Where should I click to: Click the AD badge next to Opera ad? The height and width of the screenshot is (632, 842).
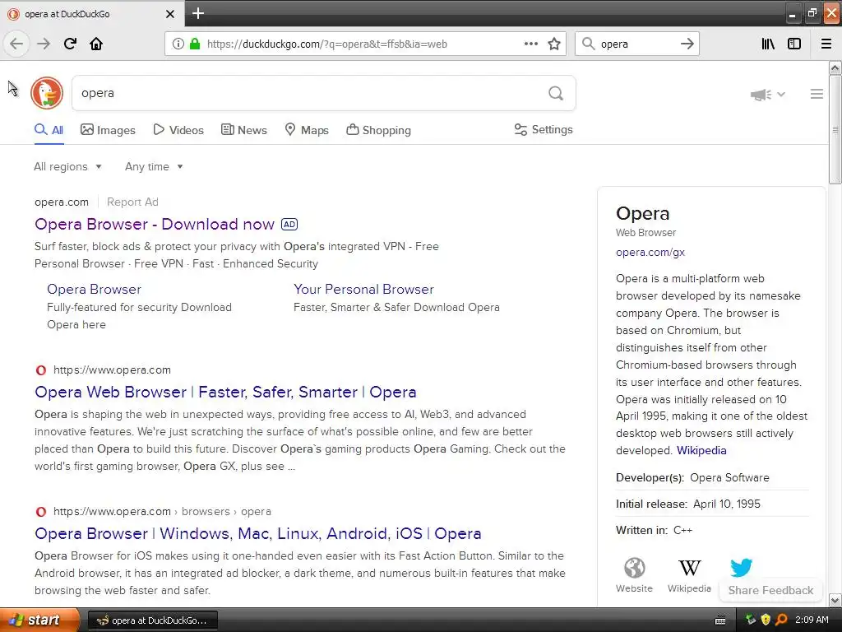pyautogui.click(x=289, y=224)
